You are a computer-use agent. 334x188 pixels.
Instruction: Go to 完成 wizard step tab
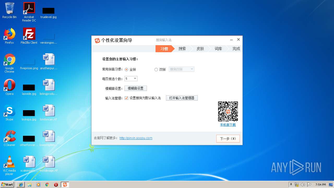pos(236,49)
